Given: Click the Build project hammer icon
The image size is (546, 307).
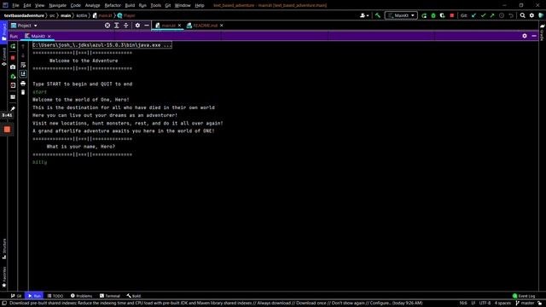Looking at the screenshot, I should click(x=378, y=15).
